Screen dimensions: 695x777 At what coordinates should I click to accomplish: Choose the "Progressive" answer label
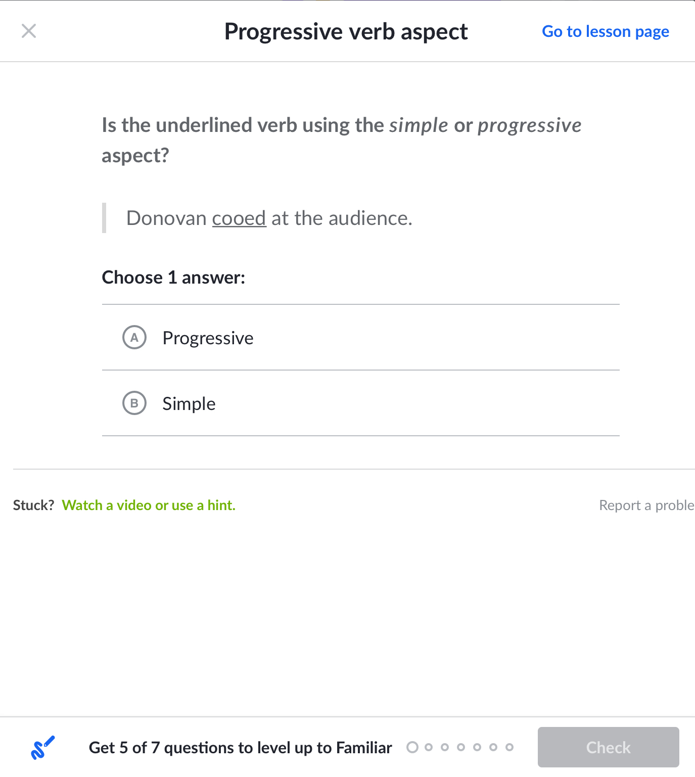pos(208,338)
